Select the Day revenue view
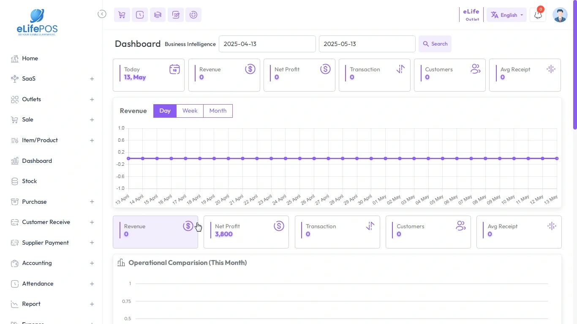 click(x=165, y=111)
